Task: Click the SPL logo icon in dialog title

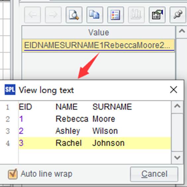Action: [x=10, y=90]
